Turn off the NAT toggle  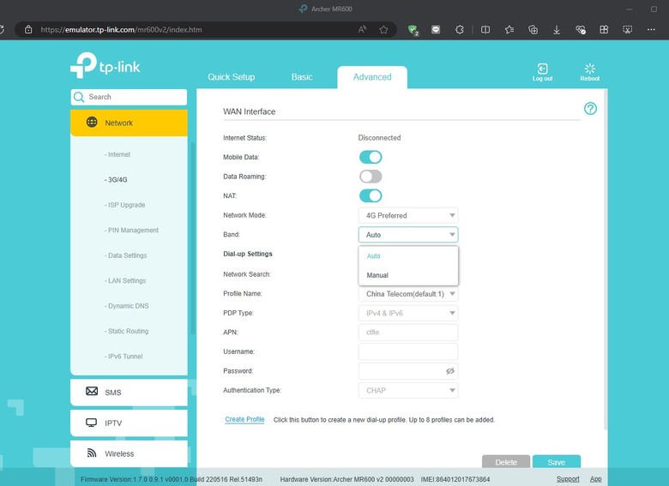pyautogui.click(x=371, y=195)
